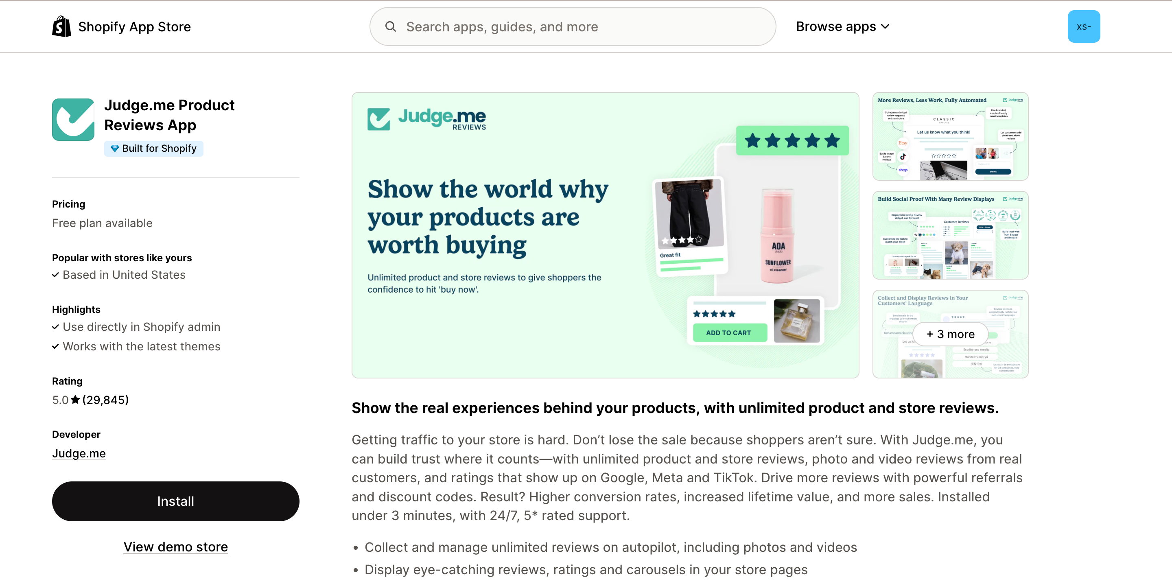The width and height of the screenshot is (1172, 586).
Task: Click the Install button
Action: pyautogui.click(x=176, y=501)
